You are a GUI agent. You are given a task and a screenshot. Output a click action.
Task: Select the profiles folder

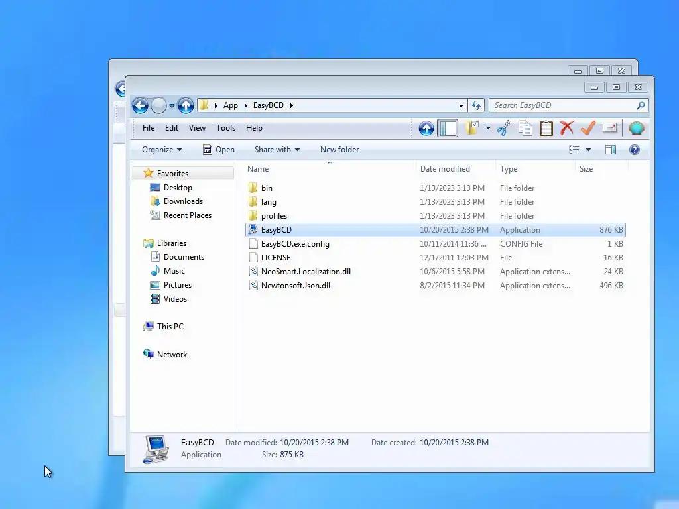(435, 215)
